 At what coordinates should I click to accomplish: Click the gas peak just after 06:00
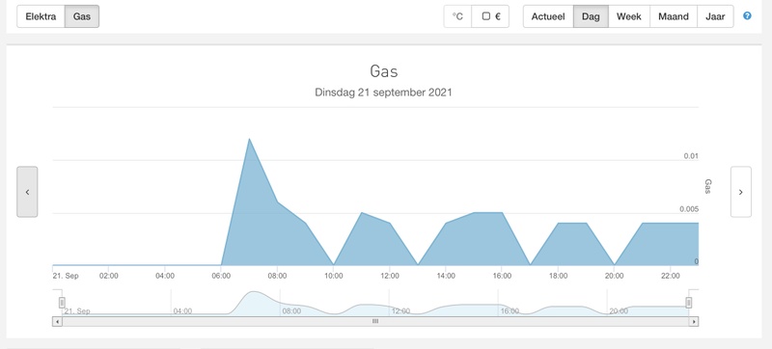click(x=249, y=139)
